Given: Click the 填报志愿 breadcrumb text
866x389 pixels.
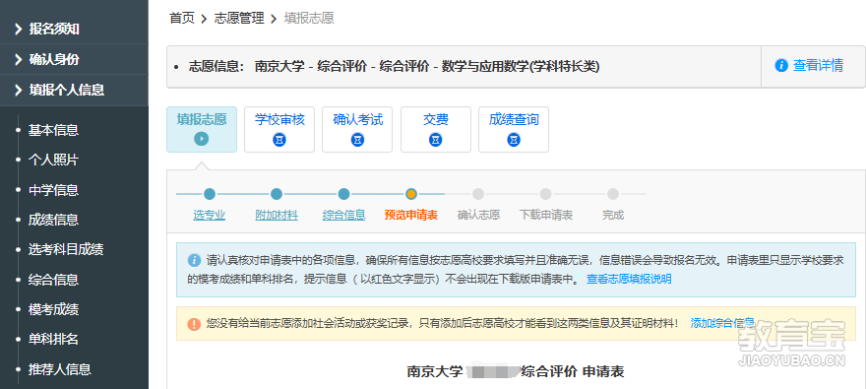Looking at the screenshot, I should (x=309, y=19).
